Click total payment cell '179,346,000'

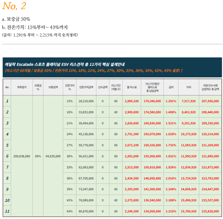(152, 101)
